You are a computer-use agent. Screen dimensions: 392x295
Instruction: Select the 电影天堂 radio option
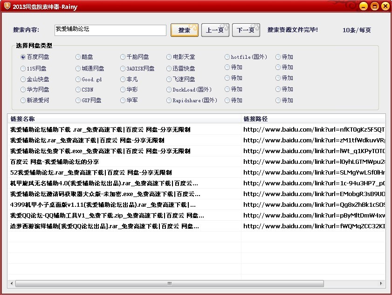click(x=169, y=57)
